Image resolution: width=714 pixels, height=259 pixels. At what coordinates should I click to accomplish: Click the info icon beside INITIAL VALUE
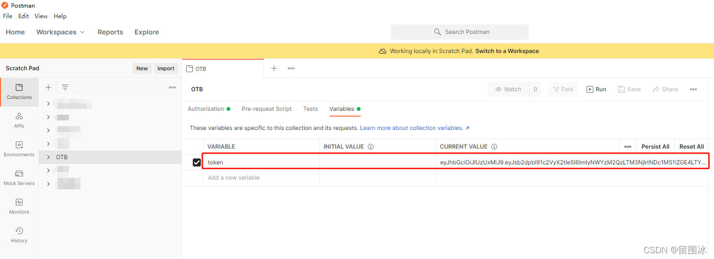pos(371,147)
